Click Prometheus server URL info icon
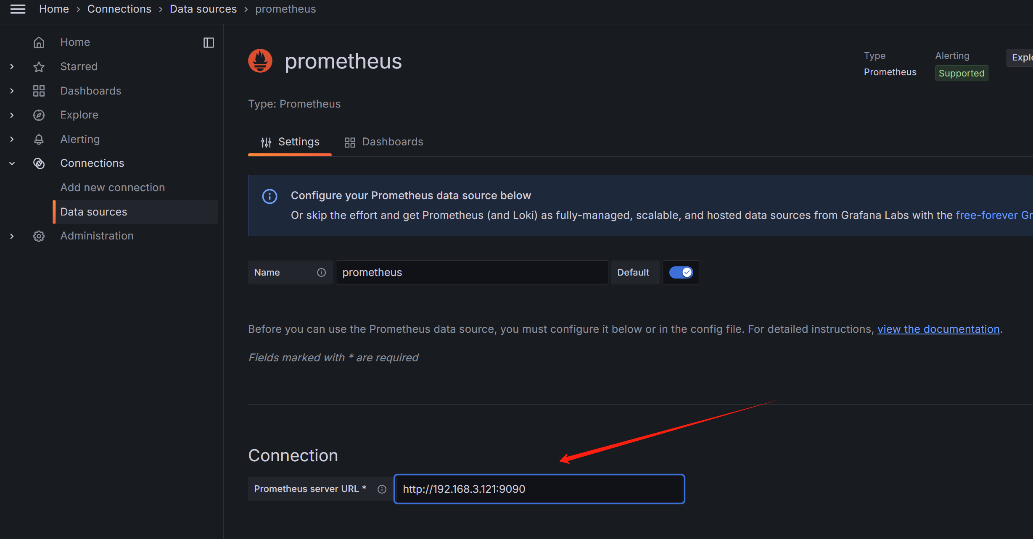This screenshot has height=539, width=1033. 382,489
